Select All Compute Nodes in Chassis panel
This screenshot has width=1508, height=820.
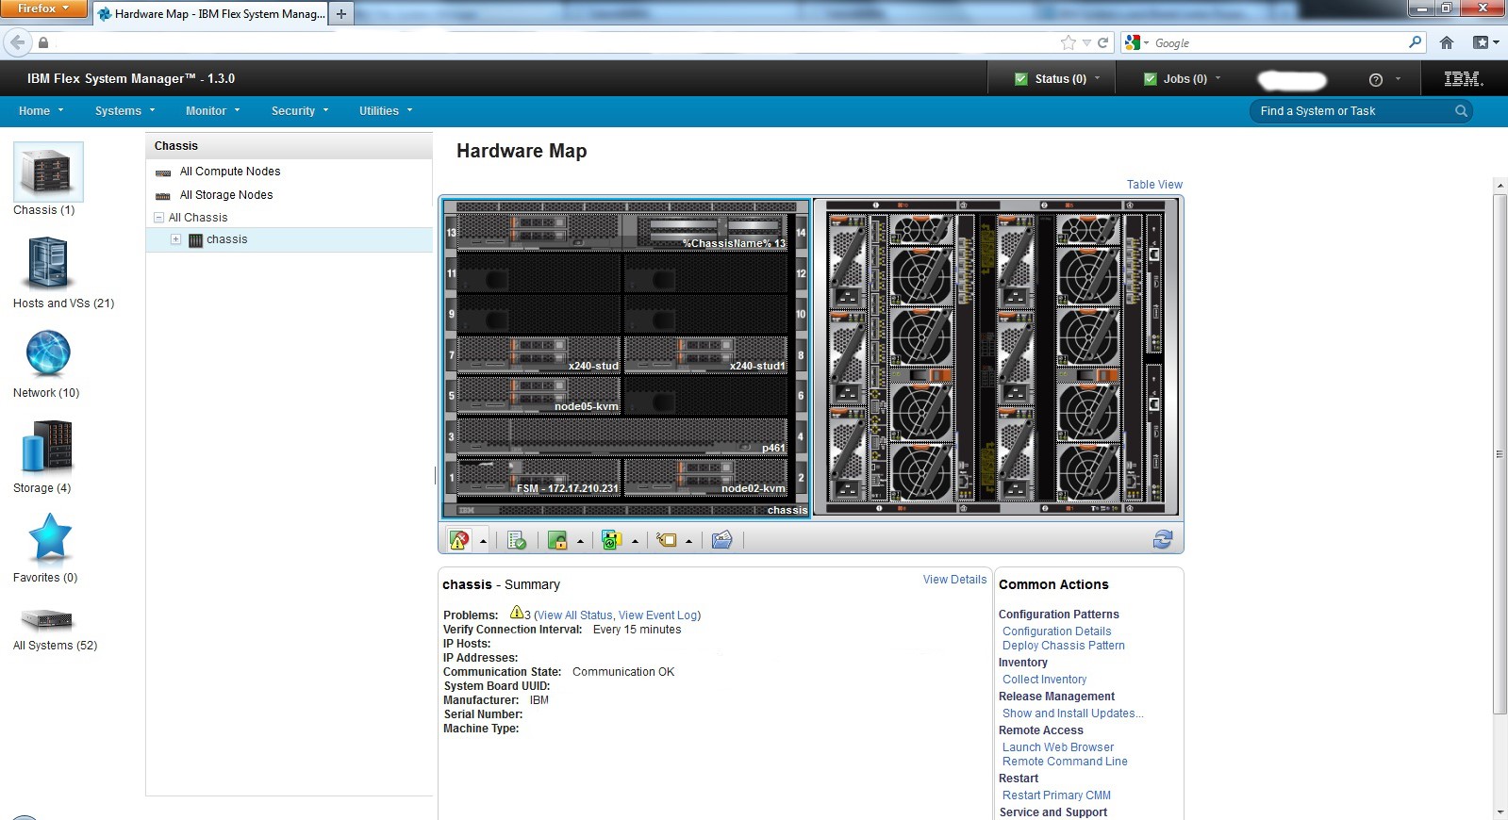(x=230, y=172)
